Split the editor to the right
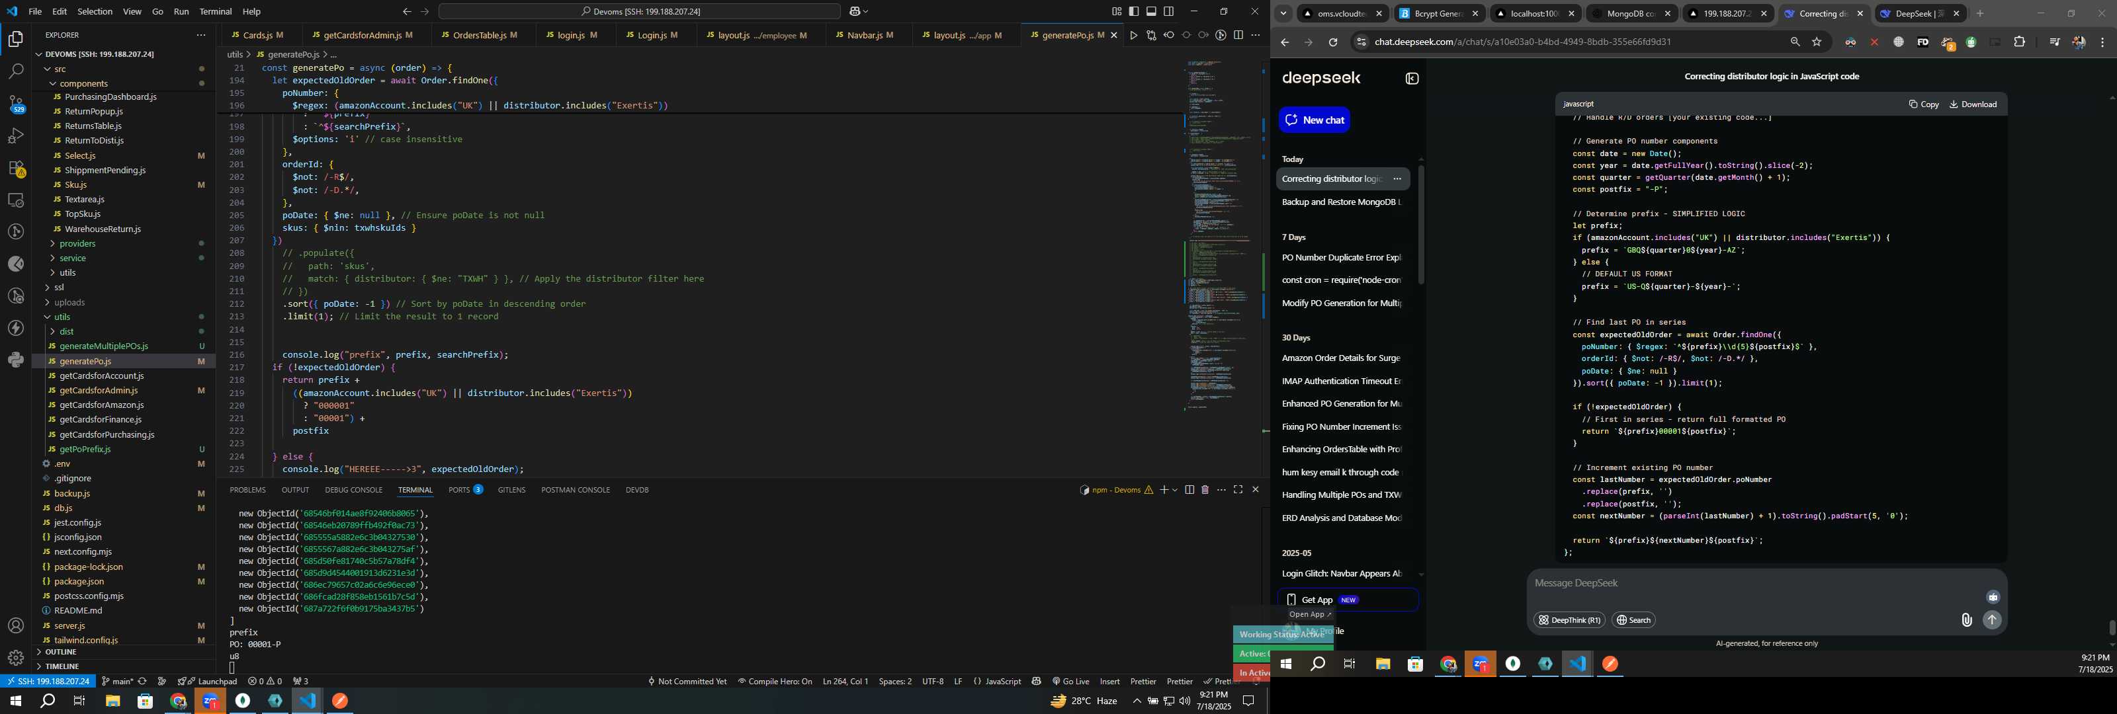Viewport: 2117px width, 714px height. (x=1238, y=35)
